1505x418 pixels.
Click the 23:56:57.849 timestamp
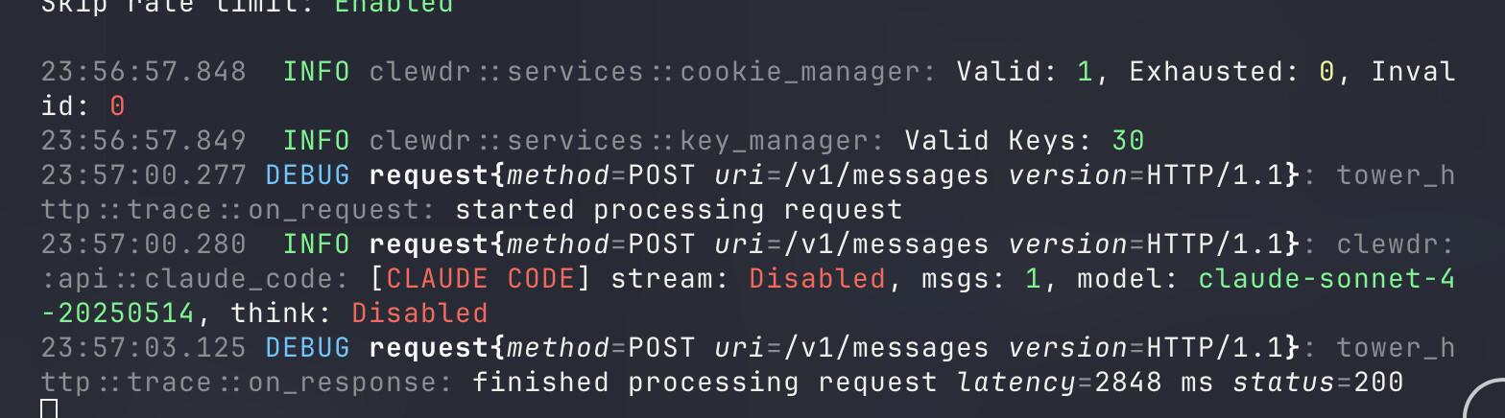(143, 141)
